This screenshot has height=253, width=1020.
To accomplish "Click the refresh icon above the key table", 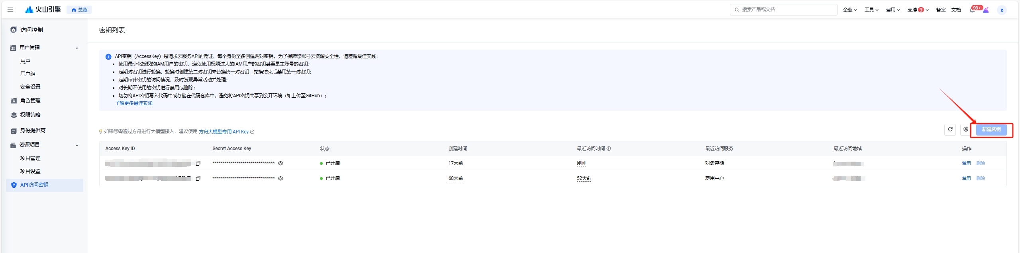I will coord(950,129).
